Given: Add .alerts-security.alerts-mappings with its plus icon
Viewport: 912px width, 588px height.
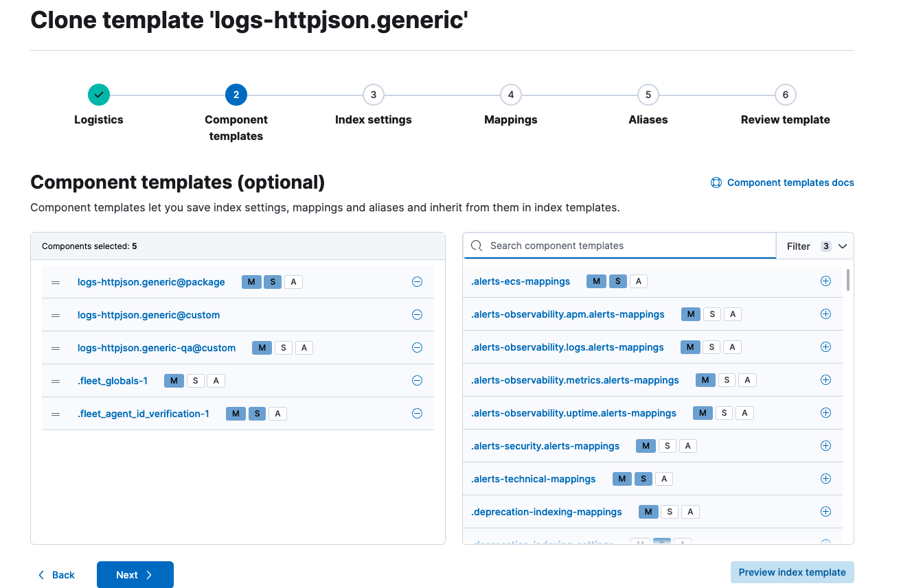Looking at the screenshot, I should 825,445.
